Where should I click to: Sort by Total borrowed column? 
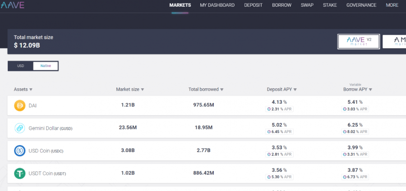click(x=206, y=90)
